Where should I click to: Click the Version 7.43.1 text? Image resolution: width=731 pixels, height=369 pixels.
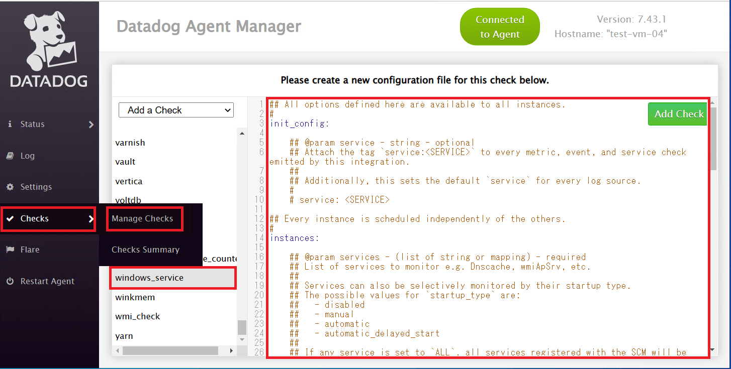point(631,20)
